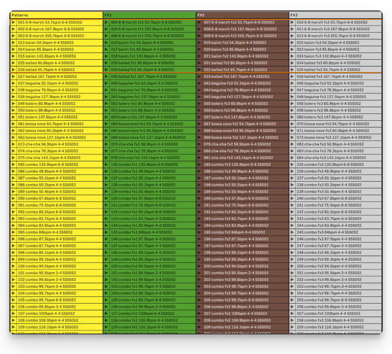Select the FX3 track header
392x354 pixels.
[335, 15]
